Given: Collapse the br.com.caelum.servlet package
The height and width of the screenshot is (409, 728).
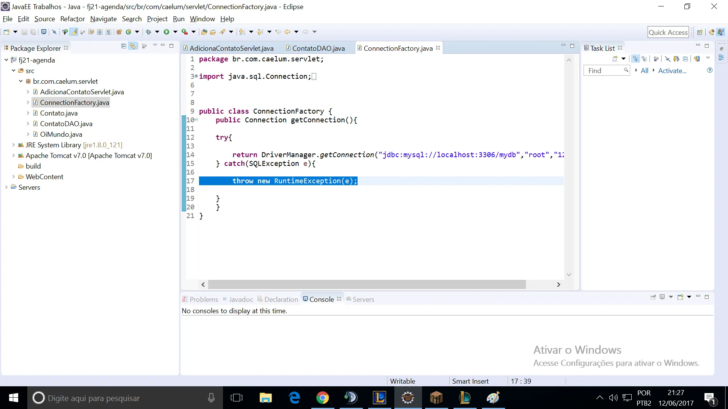Looking at the screenshot, I should pyautogui.click(x=20, y=81).
